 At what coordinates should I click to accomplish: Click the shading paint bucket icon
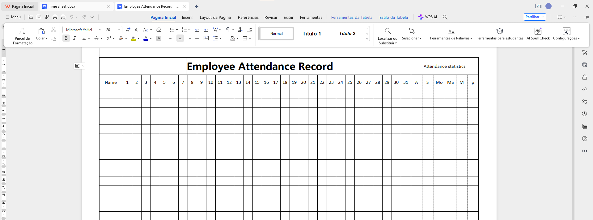click(x=233, y=38)
